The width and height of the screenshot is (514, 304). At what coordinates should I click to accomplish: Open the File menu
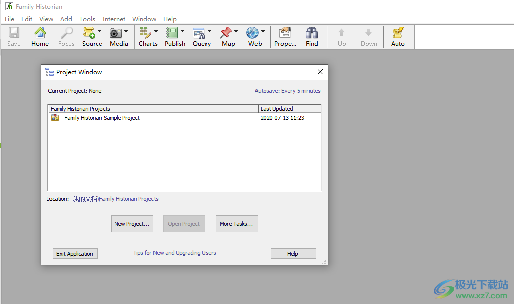coord(9,19)
